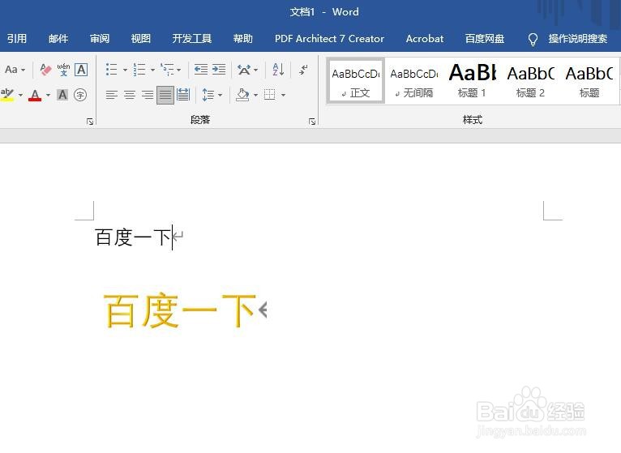Click the 操作说明搜索 search box
Viewport: 621px width, 453px height.
(x=577, y=38)
